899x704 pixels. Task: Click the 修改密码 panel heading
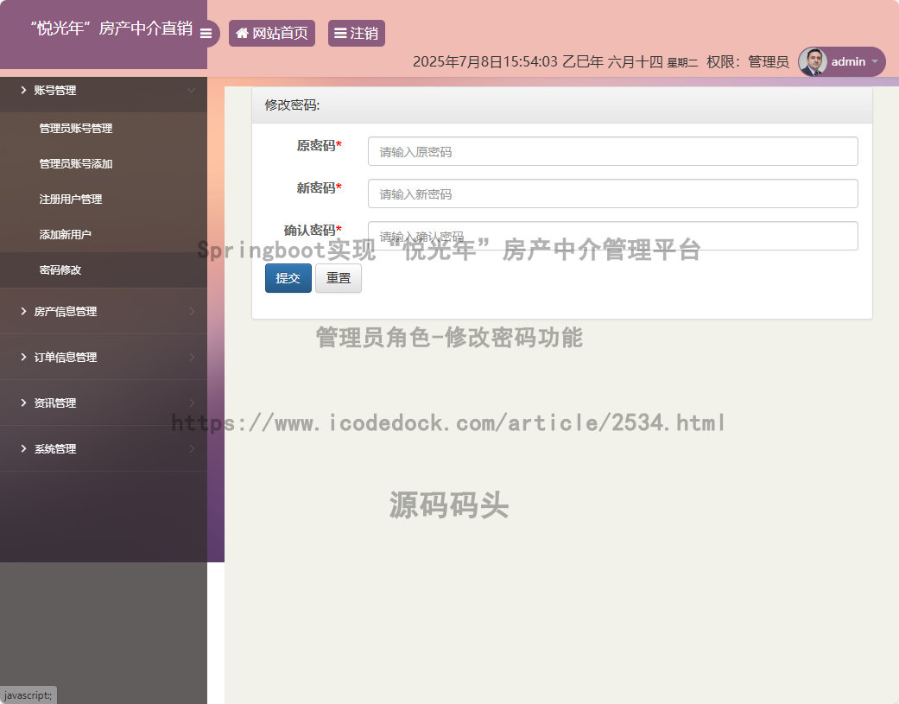coord(292,105)
